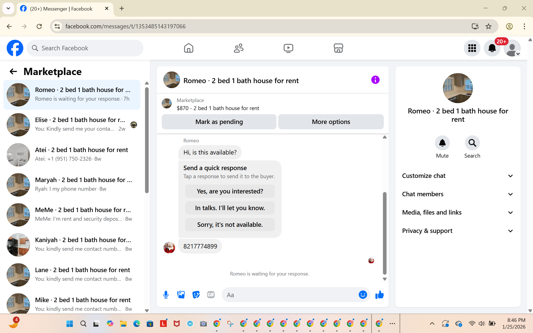Screen dimensions: 533x333
Task: Expand Customize chat section
Action: 458,176
